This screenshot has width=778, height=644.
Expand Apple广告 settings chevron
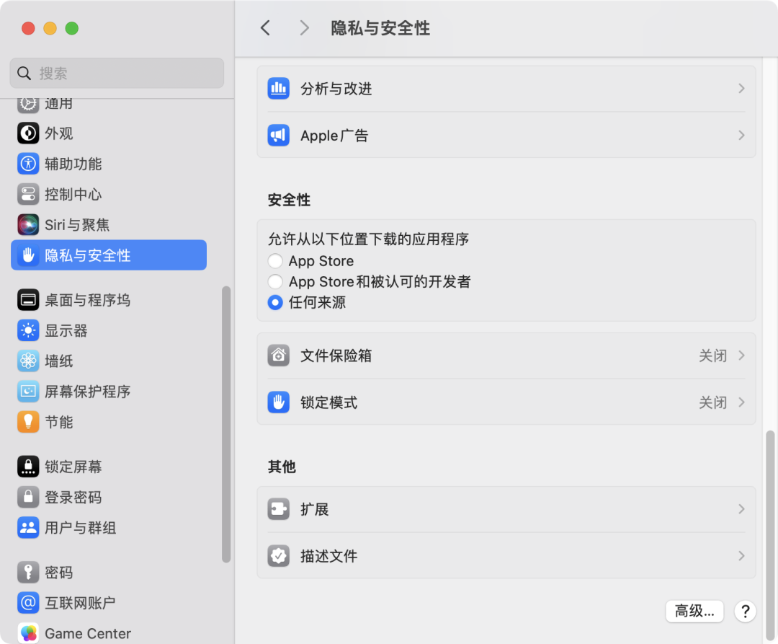point(741,135)
